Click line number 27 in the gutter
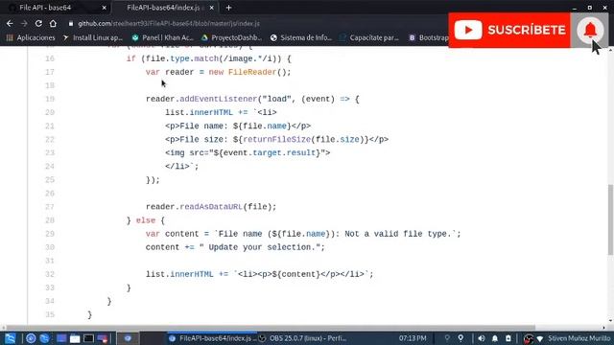 [x=50, y=207]
